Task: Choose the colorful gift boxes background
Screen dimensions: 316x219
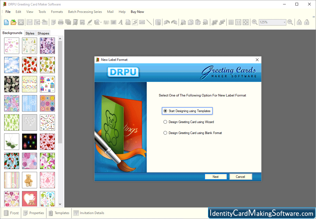Action: (x=47, y=84)
